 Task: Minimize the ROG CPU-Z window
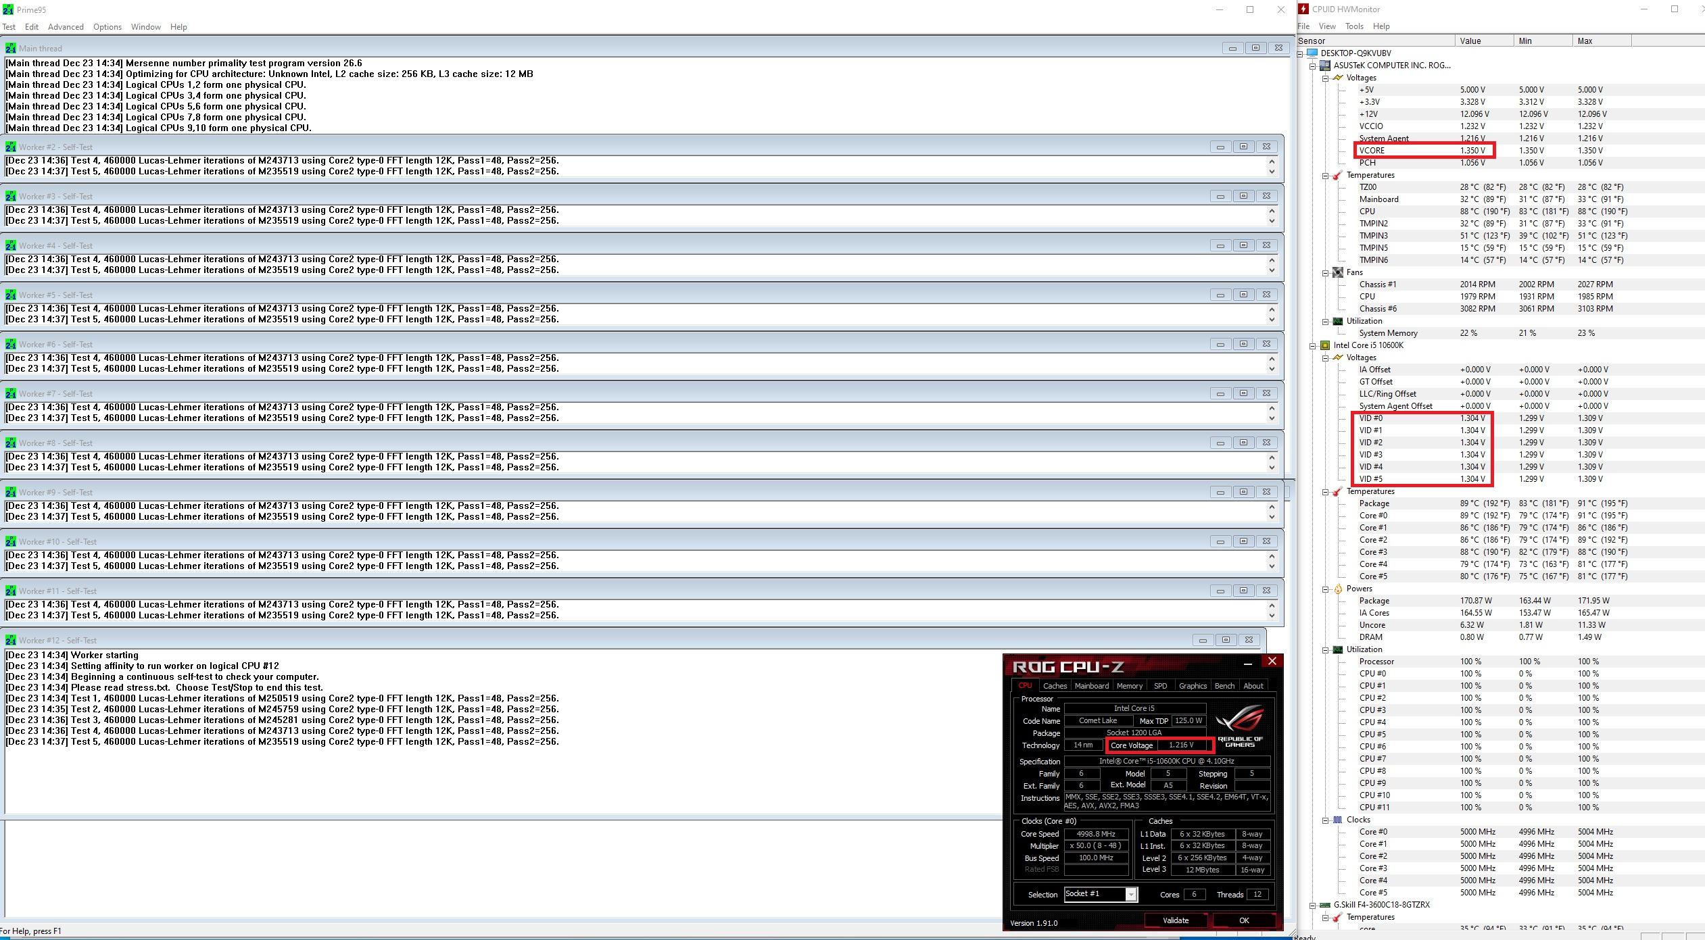click(1247, 663)
